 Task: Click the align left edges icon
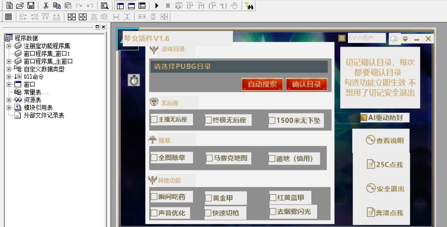click(x=23, y=17)
